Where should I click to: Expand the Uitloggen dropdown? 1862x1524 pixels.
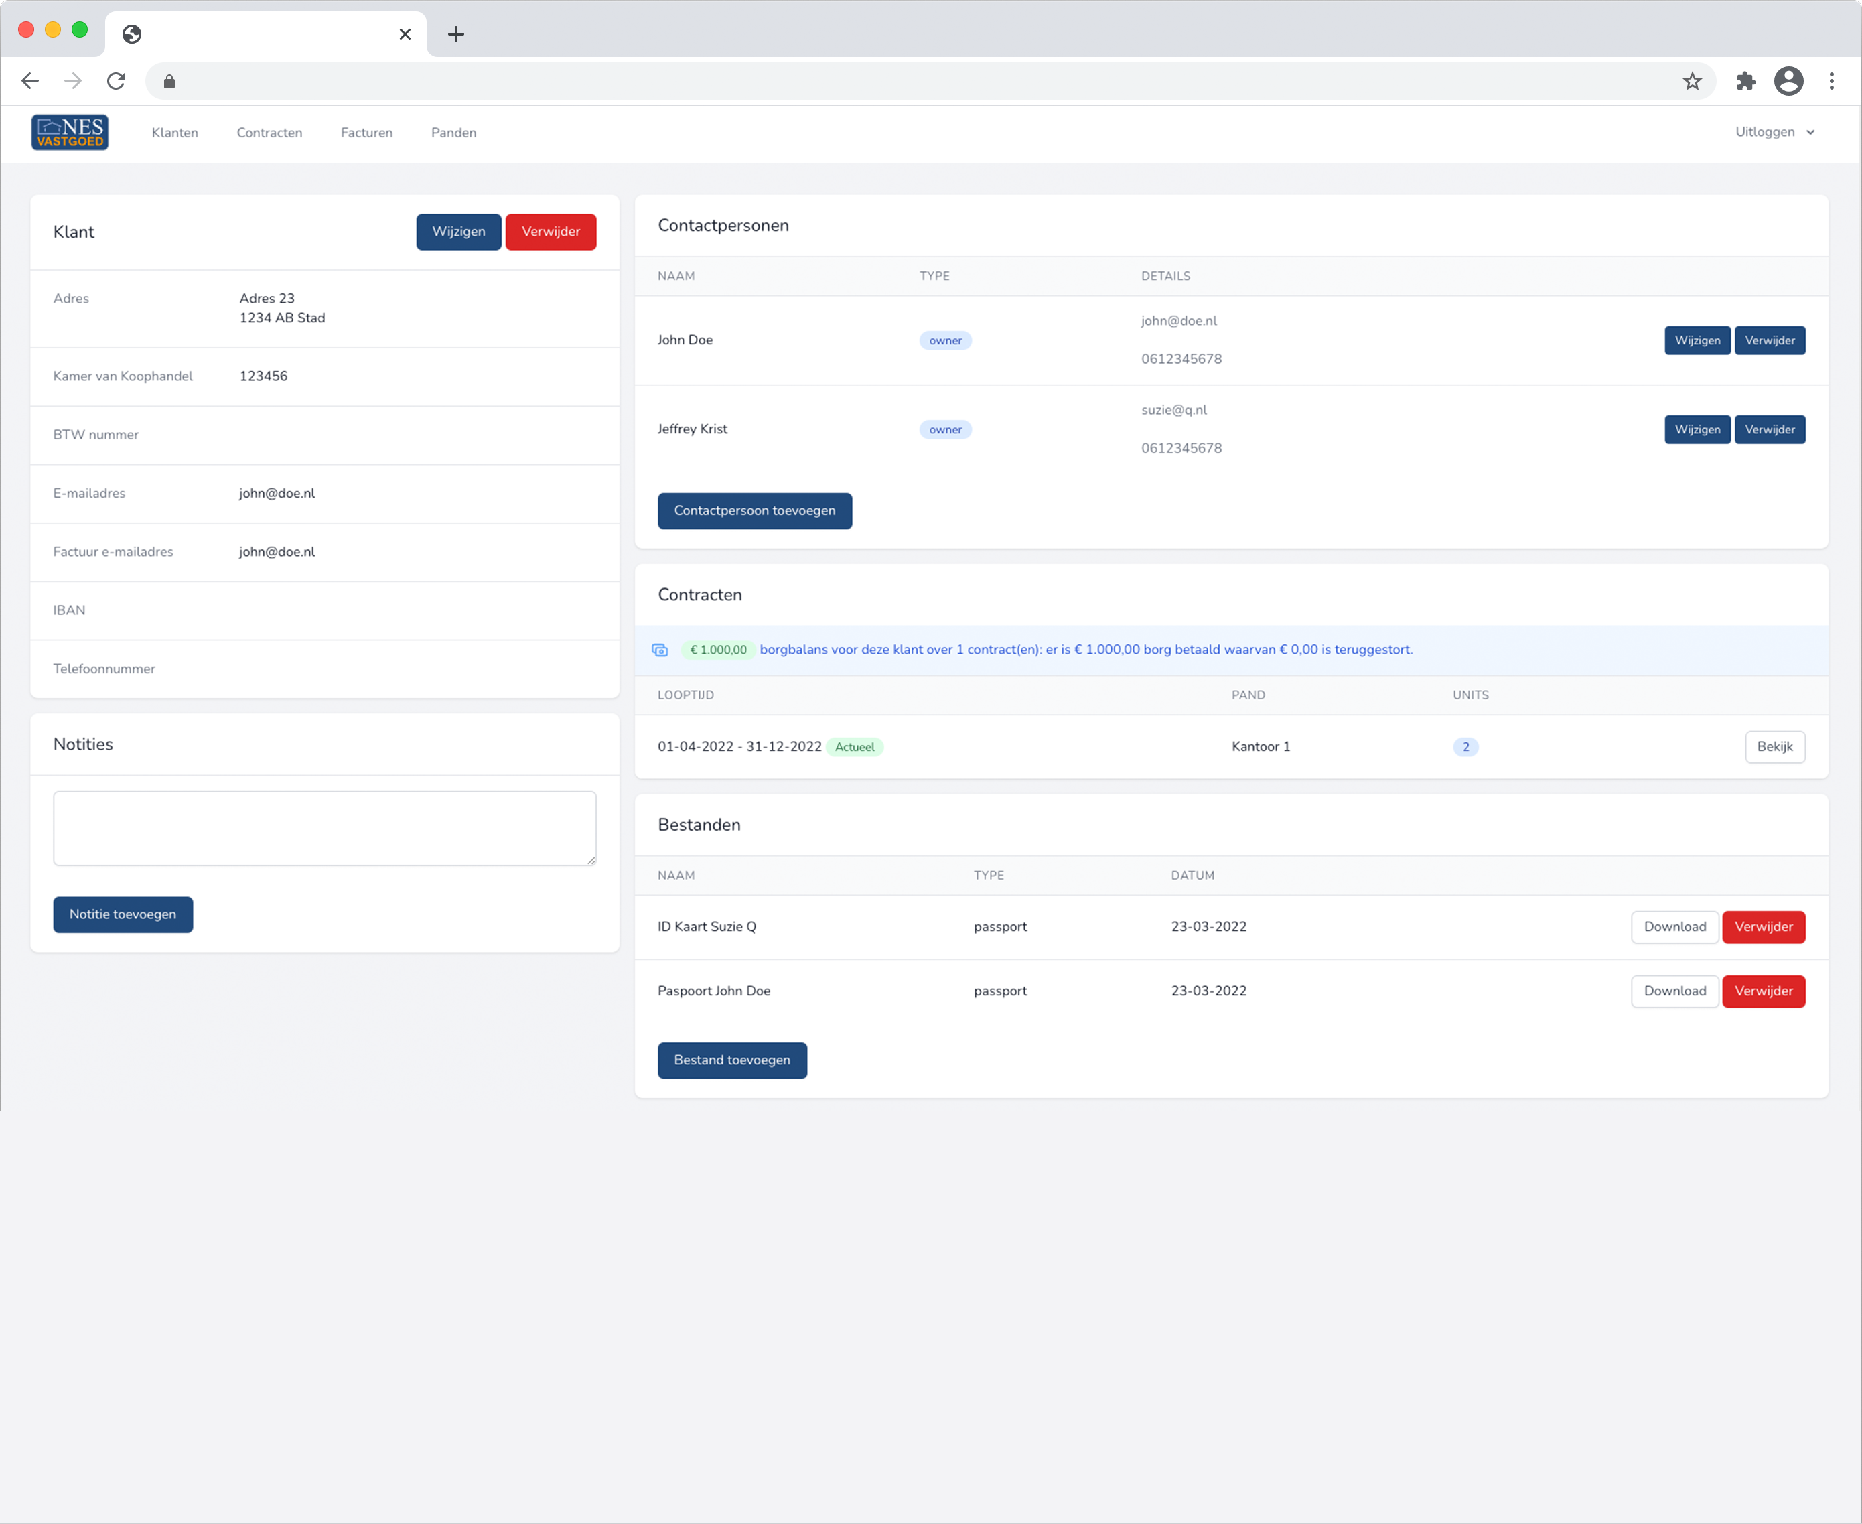click(1774, 132)
